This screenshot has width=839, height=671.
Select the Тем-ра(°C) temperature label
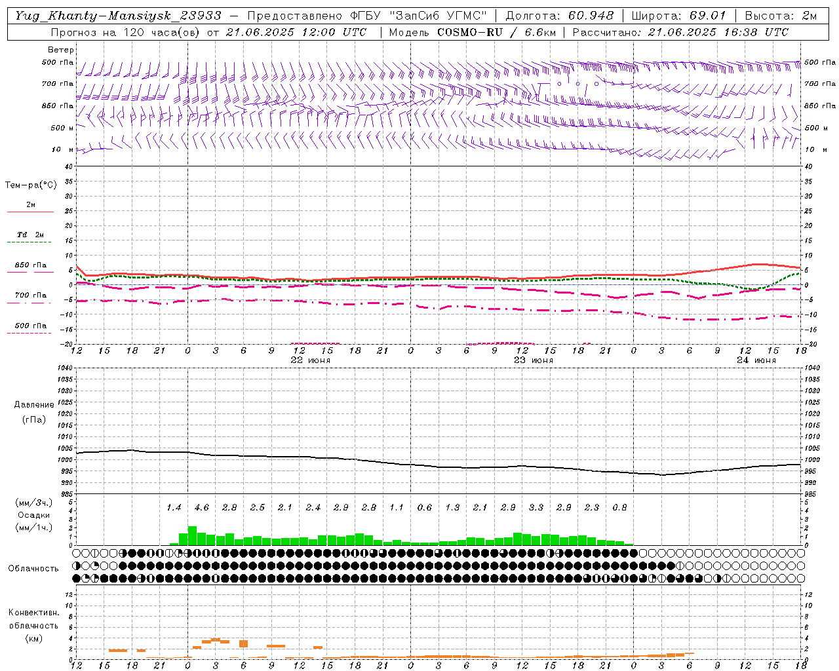[x=31, y=185]
